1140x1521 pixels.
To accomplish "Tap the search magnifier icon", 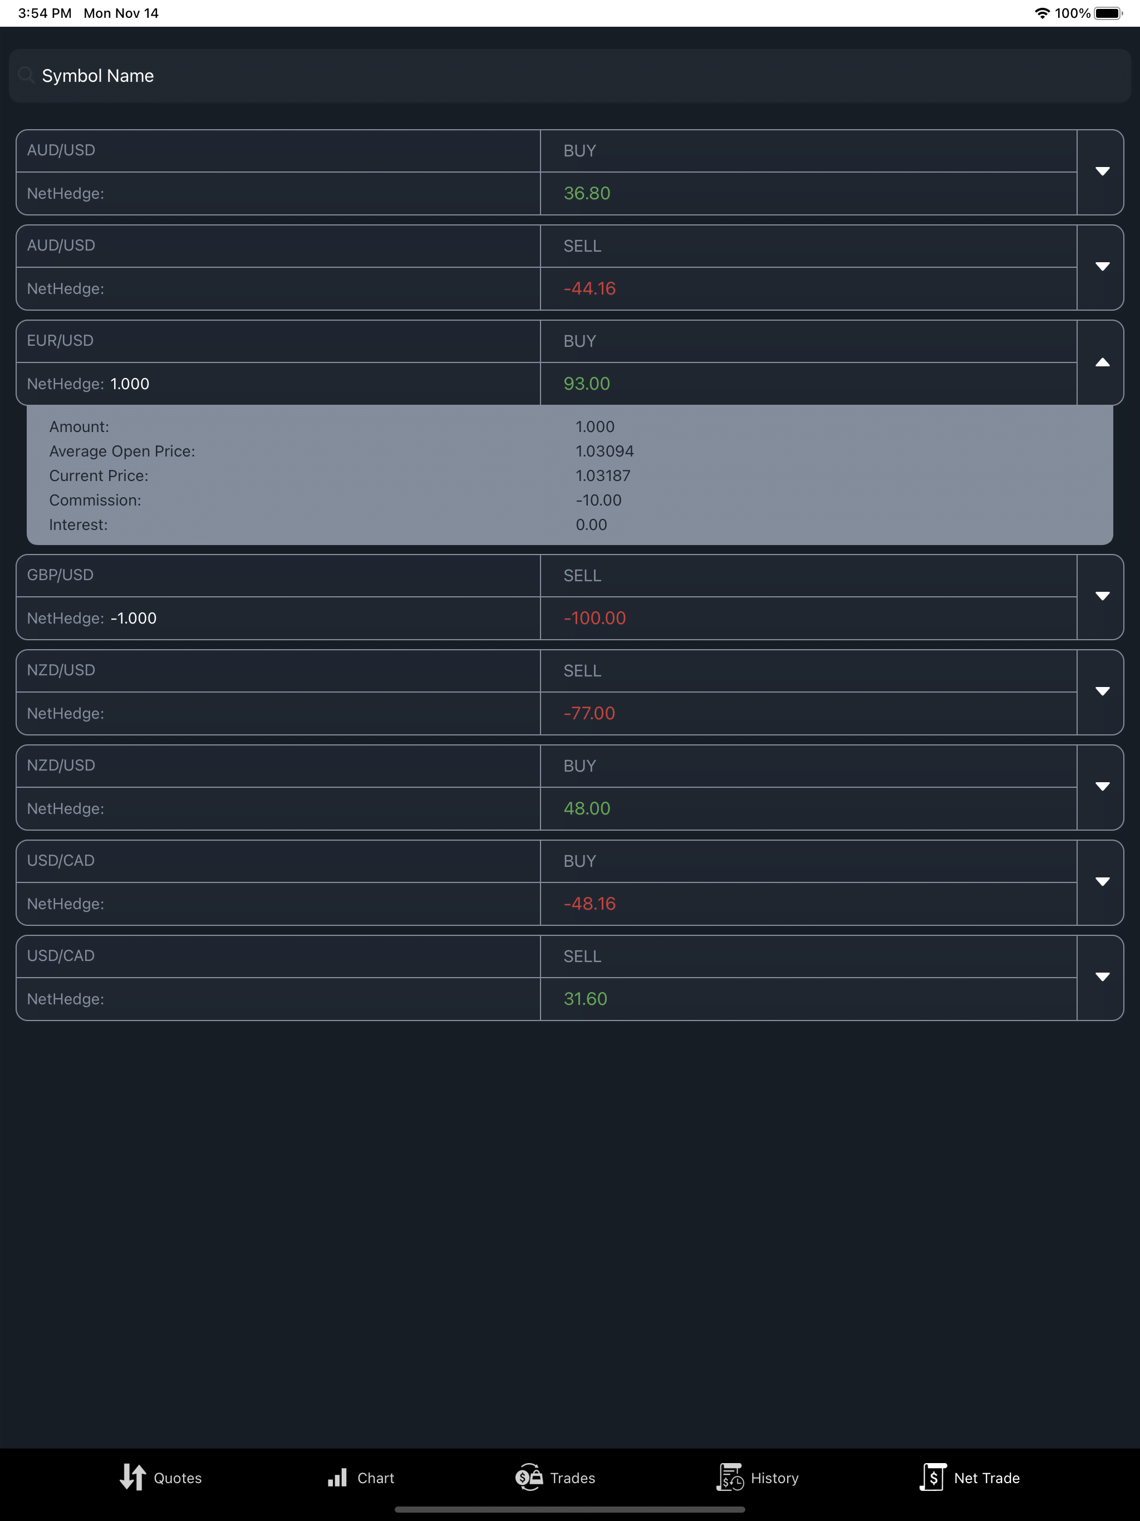I will (26, 75).
